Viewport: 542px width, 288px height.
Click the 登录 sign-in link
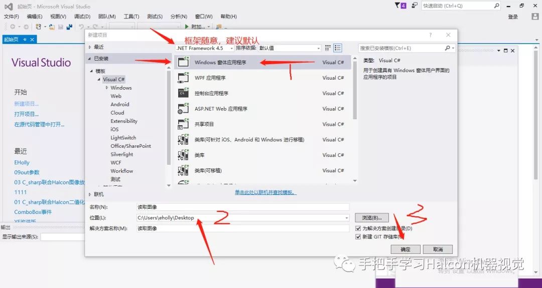point(513,17)
